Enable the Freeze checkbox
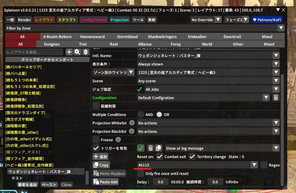This screenshot has height=193, width=296. coord(96,140)
